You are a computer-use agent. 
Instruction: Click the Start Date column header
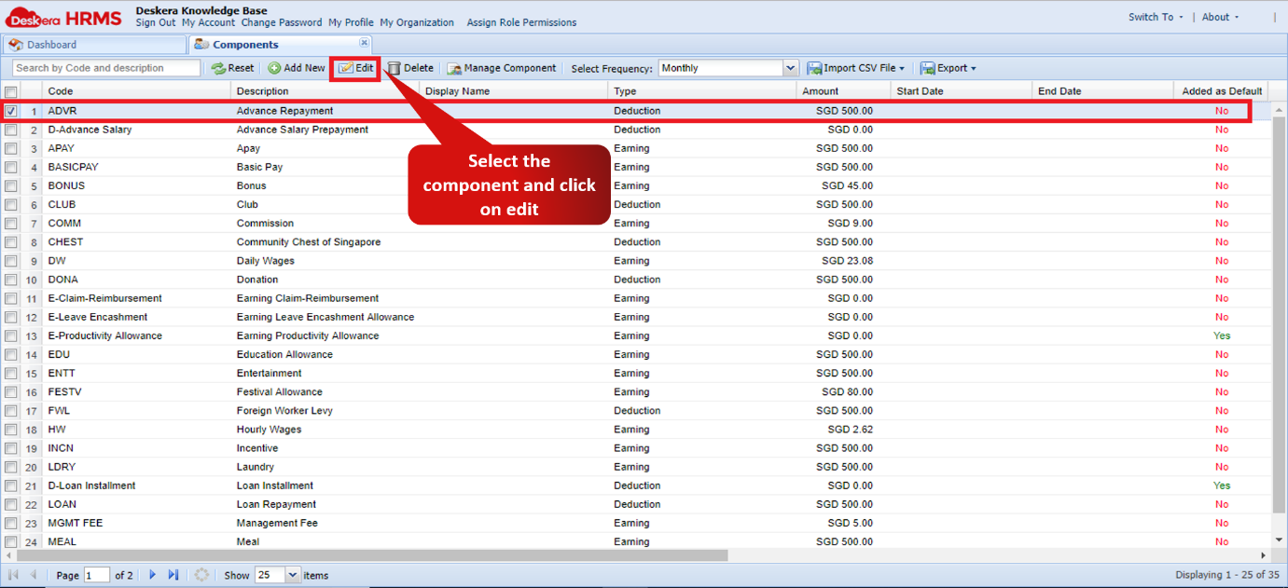click(962, 91)
